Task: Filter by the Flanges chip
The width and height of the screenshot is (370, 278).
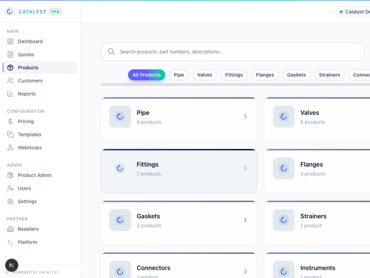Action: coord(265,75)
